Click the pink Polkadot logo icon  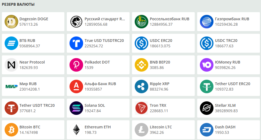76,65
